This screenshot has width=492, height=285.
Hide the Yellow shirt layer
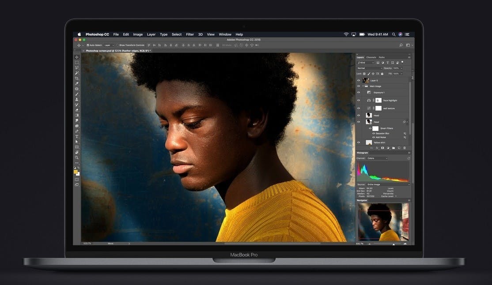359,142
